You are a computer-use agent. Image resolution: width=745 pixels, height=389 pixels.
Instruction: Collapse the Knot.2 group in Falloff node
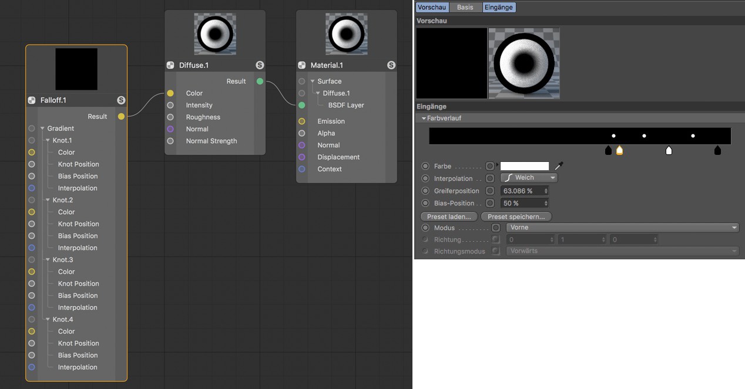(48, 200)
